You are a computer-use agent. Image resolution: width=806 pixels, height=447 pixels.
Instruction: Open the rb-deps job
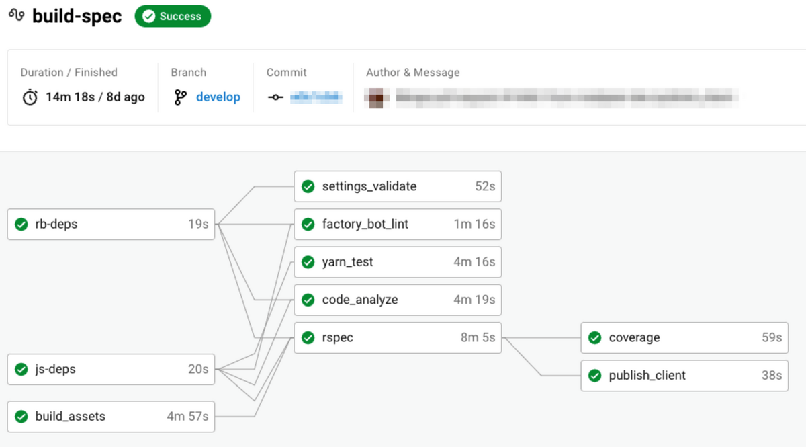tap(111, 224)
